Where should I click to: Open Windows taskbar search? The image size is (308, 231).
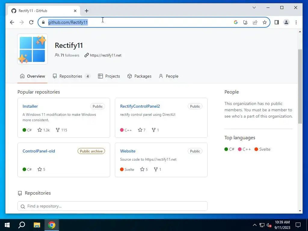point(22,225)
